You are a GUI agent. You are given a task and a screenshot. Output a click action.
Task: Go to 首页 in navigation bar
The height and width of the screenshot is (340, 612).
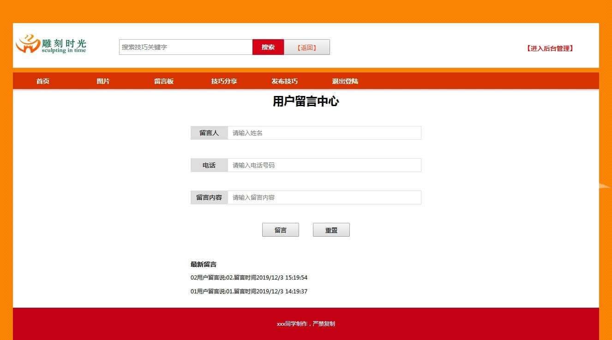pyautogui.click(x=43, y=81)
